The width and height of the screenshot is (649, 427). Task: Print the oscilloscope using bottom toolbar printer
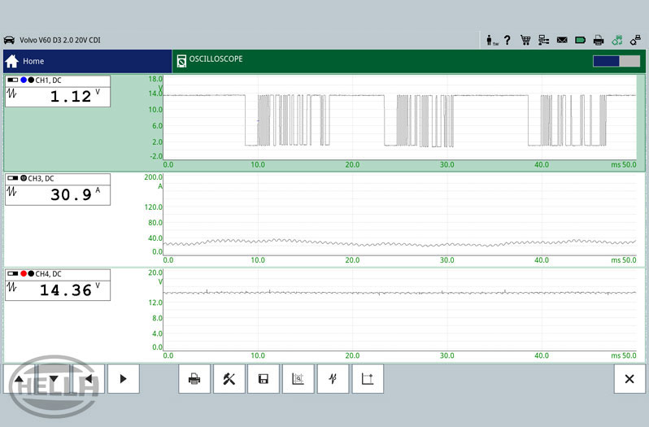(194, 379)
